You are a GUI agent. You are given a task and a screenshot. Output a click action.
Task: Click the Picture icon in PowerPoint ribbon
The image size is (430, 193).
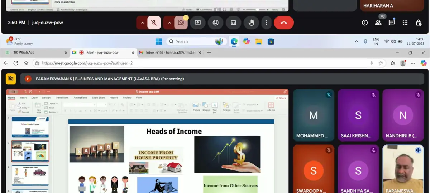(196, 107)
